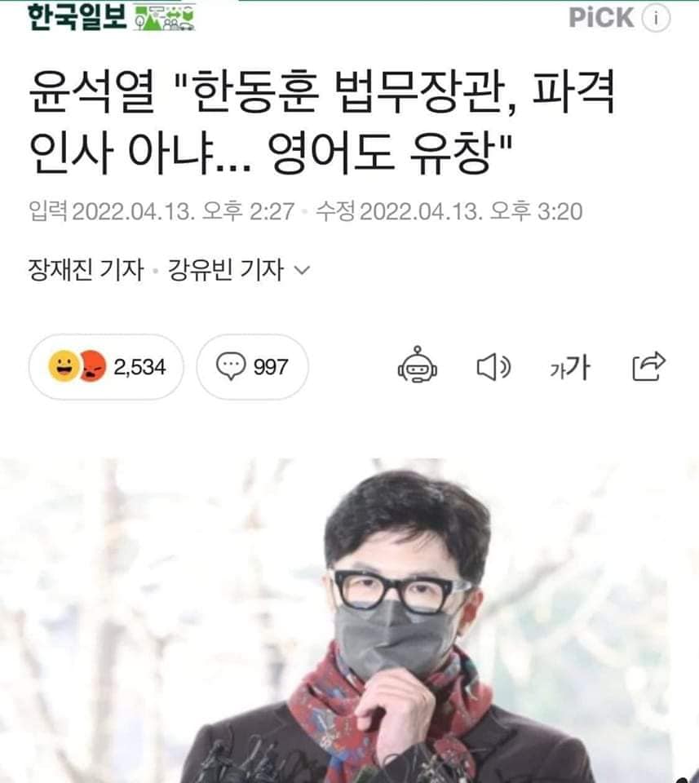Viewport: 699px width, 783px height.
Task: Open the font size 가가 control
Action: pyautogui.click(x=569, y=367)
